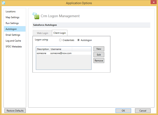Screen dimensions: 158x115
Task: Switch to the Client Login tab
Action: [x=60, y=33]
